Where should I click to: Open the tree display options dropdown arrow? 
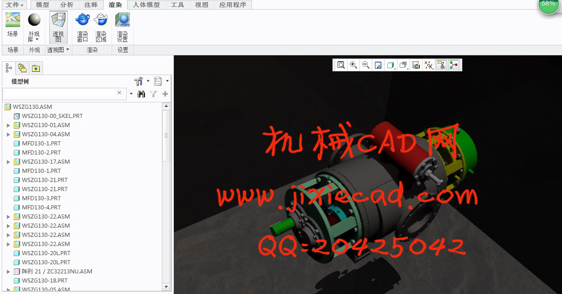(x=167, y=81)
